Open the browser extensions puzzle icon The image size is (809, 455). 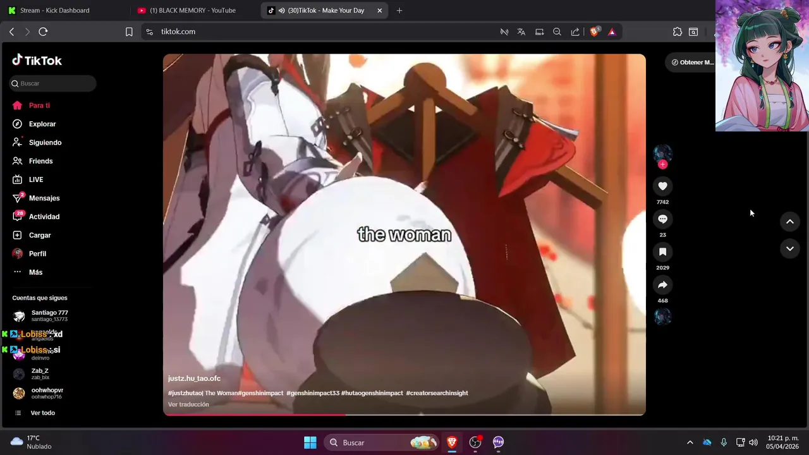click(678, 32)
